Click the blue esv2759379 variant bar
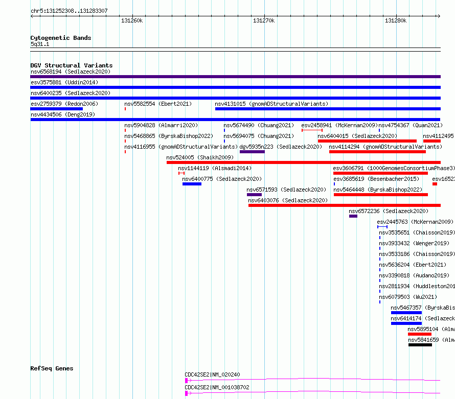The width and height of the screenshot is (455, 399). pyautogui.click(x=57, y=109)
